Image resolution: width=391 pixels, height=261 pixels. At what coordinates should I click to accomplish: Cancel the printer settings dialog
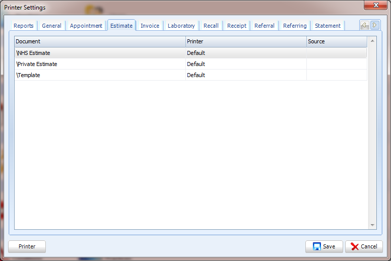(x=364, y=246)
